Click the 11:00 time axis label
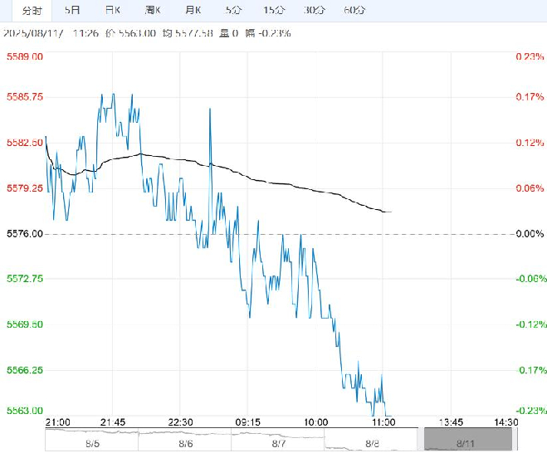Viewport: 547px width, 453px height. [x=383, y=422]
